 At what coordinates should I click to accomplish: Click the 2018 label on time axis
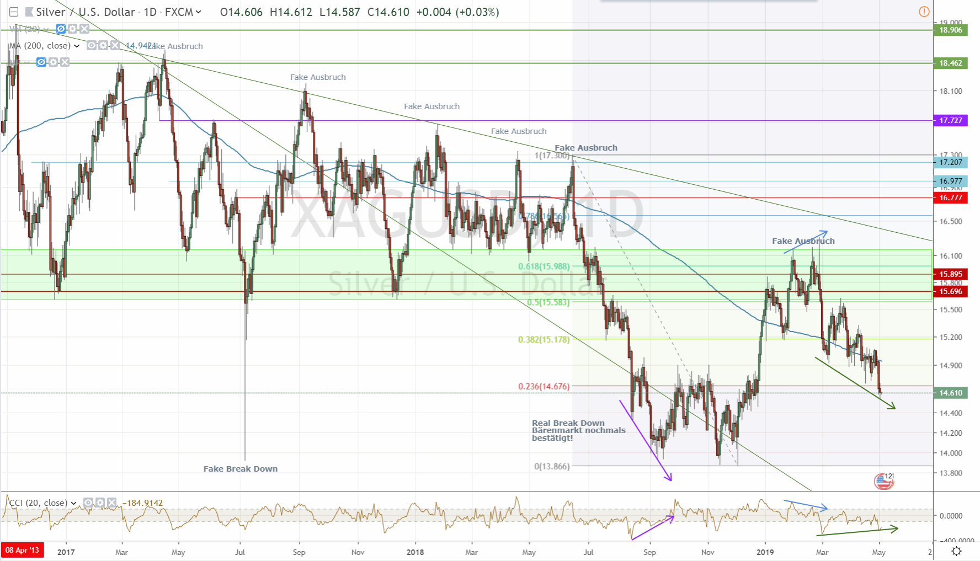(415, 552)
